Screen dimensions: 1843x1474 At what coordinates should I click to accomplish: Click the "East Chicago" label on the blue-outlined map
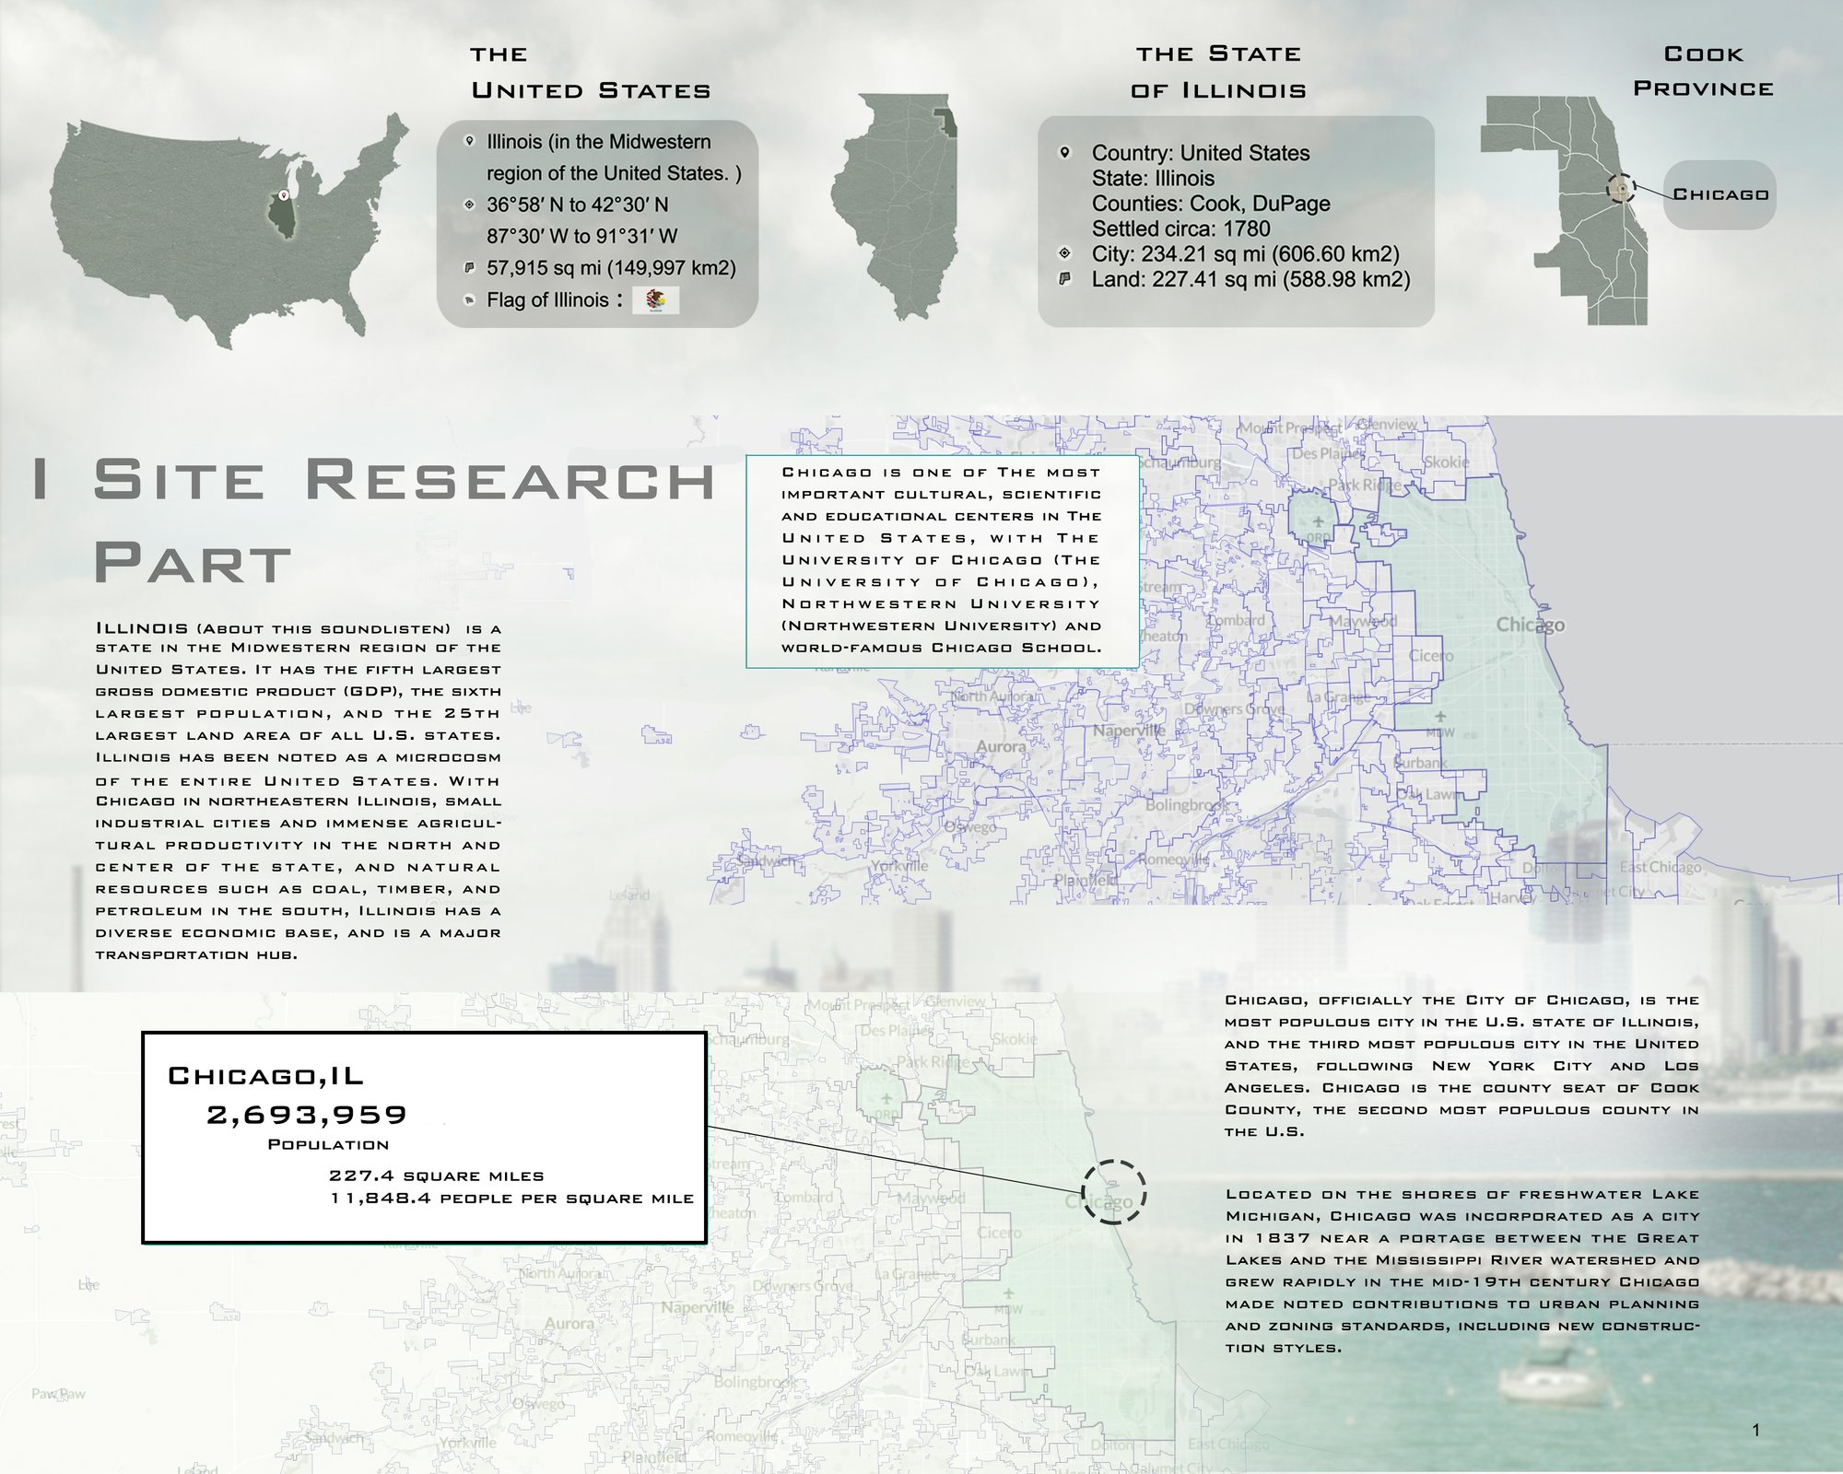pyautogui.click(x=1661, y=867)
